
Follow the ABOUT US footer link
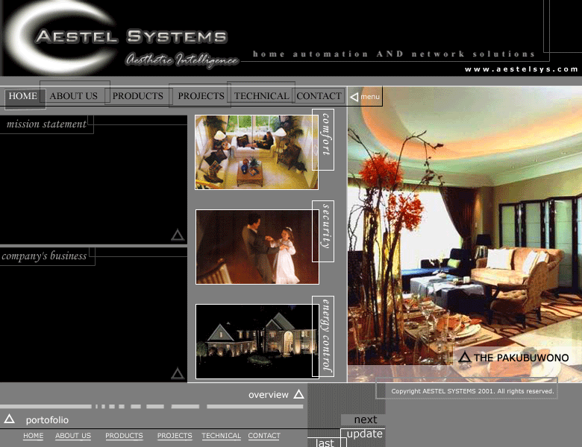(73, 436)
